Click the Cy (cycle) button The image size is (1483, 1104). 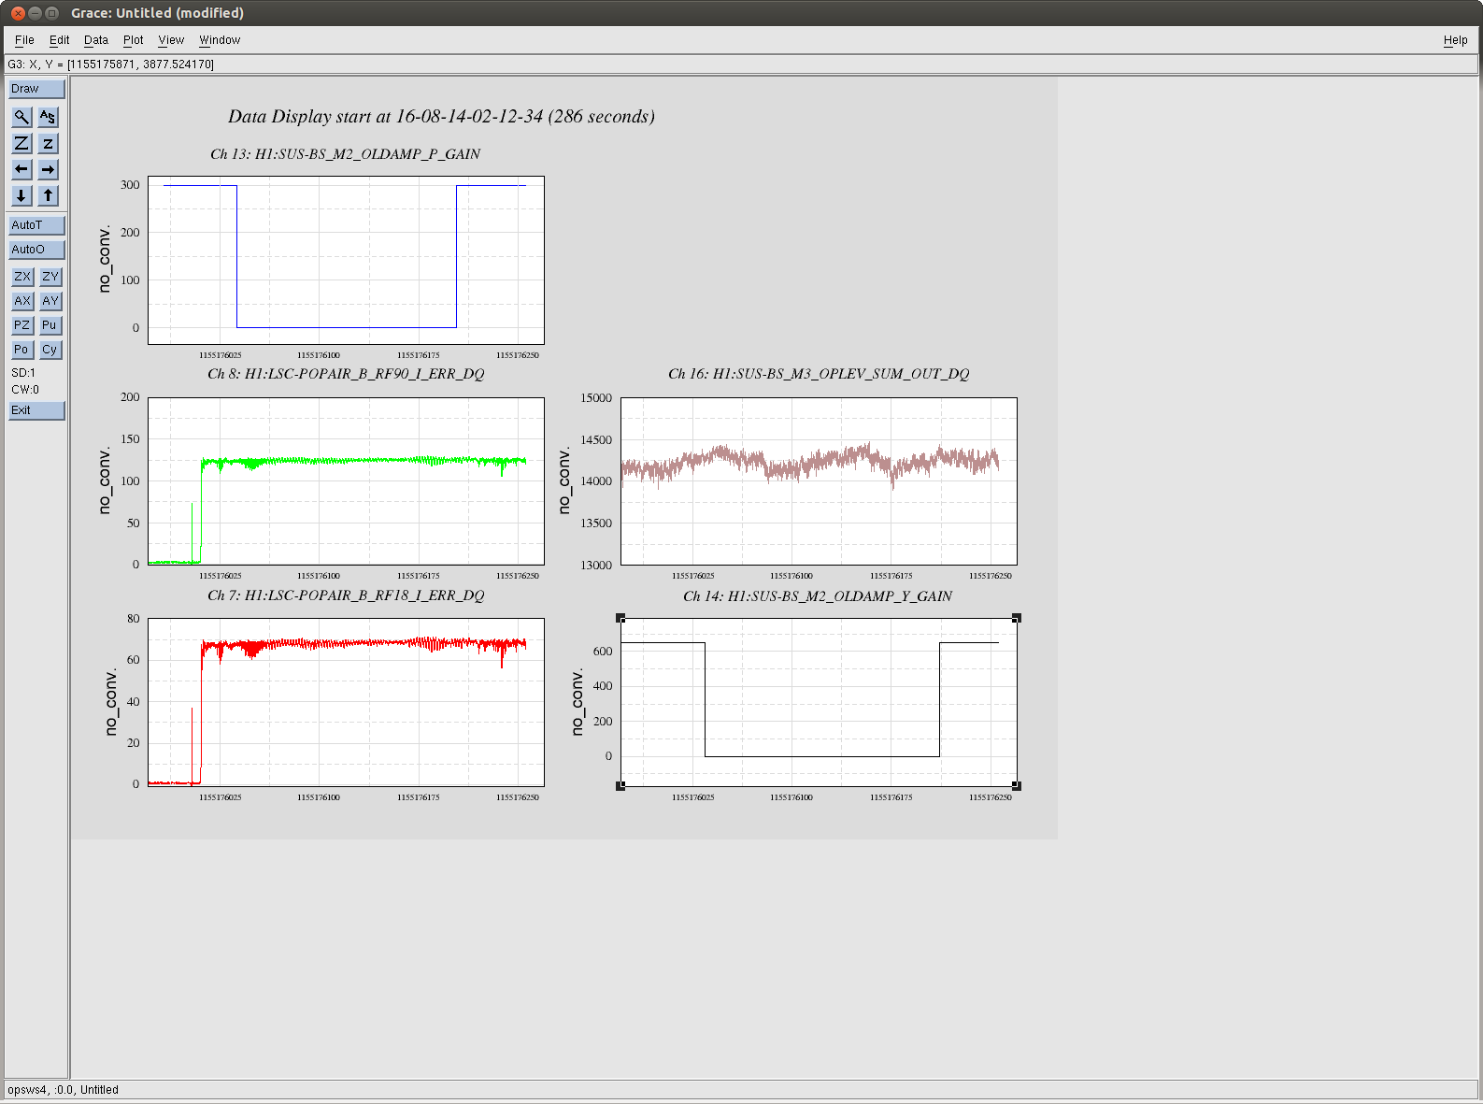click(x=50, y=350)
